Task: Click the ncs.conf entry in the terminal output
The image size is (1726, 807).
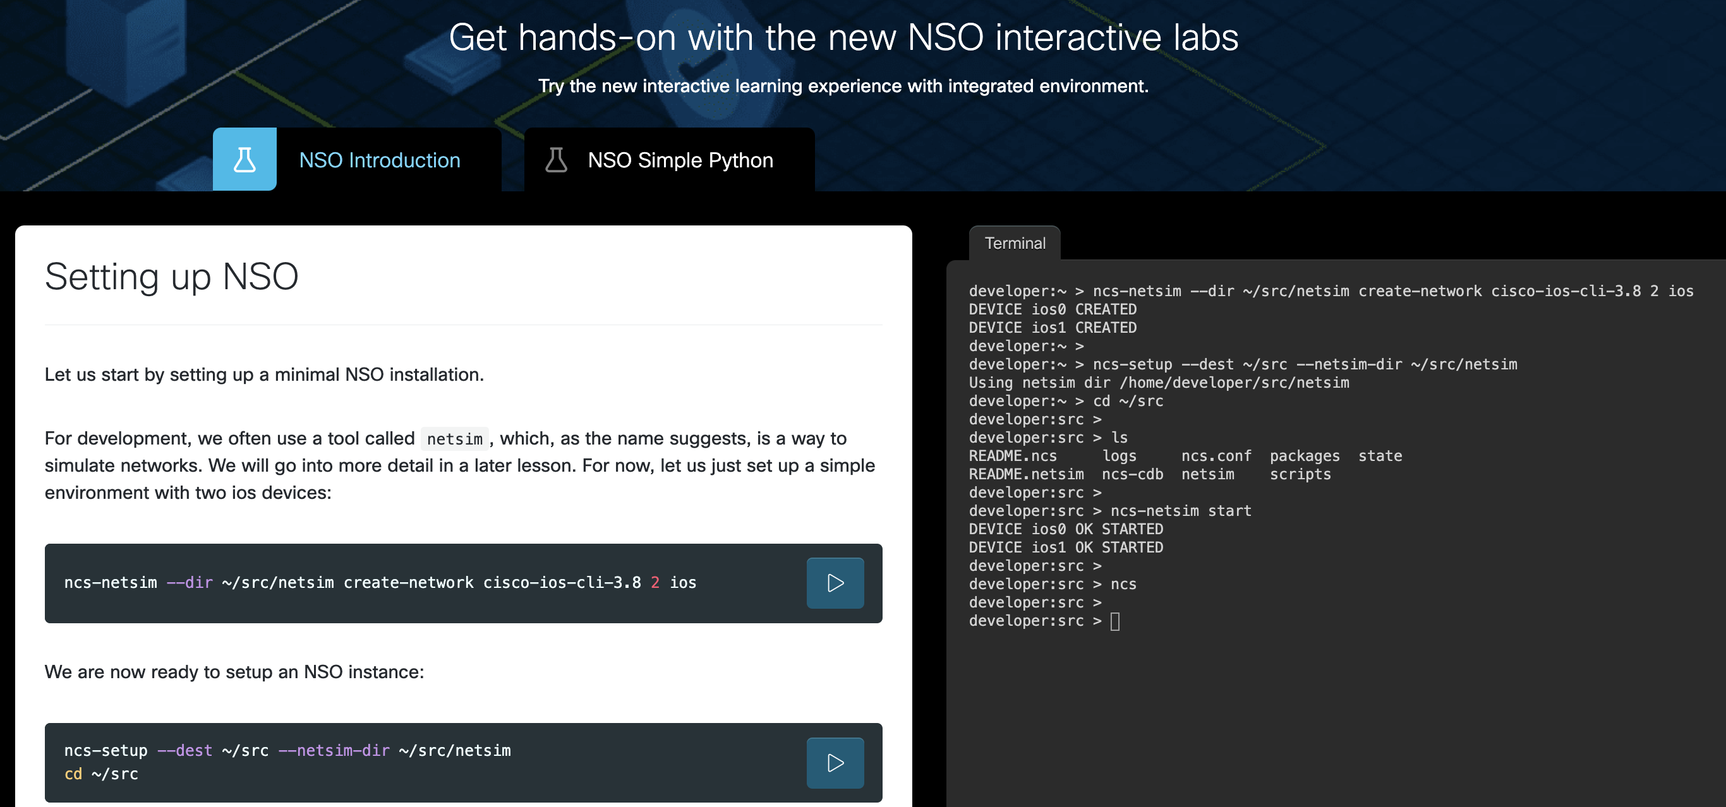Action: 1216,456
